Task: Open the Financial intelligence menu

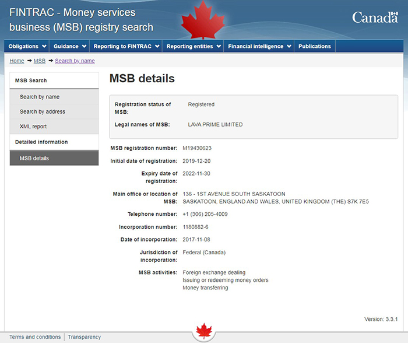Action: 259,46
